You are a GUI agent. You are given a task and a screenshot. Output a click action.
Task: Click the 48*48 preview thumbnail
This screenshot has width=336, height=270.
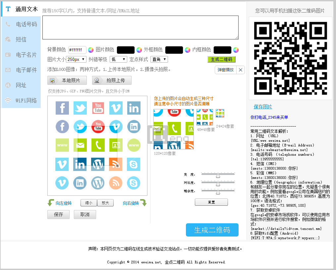pos(205,117)
